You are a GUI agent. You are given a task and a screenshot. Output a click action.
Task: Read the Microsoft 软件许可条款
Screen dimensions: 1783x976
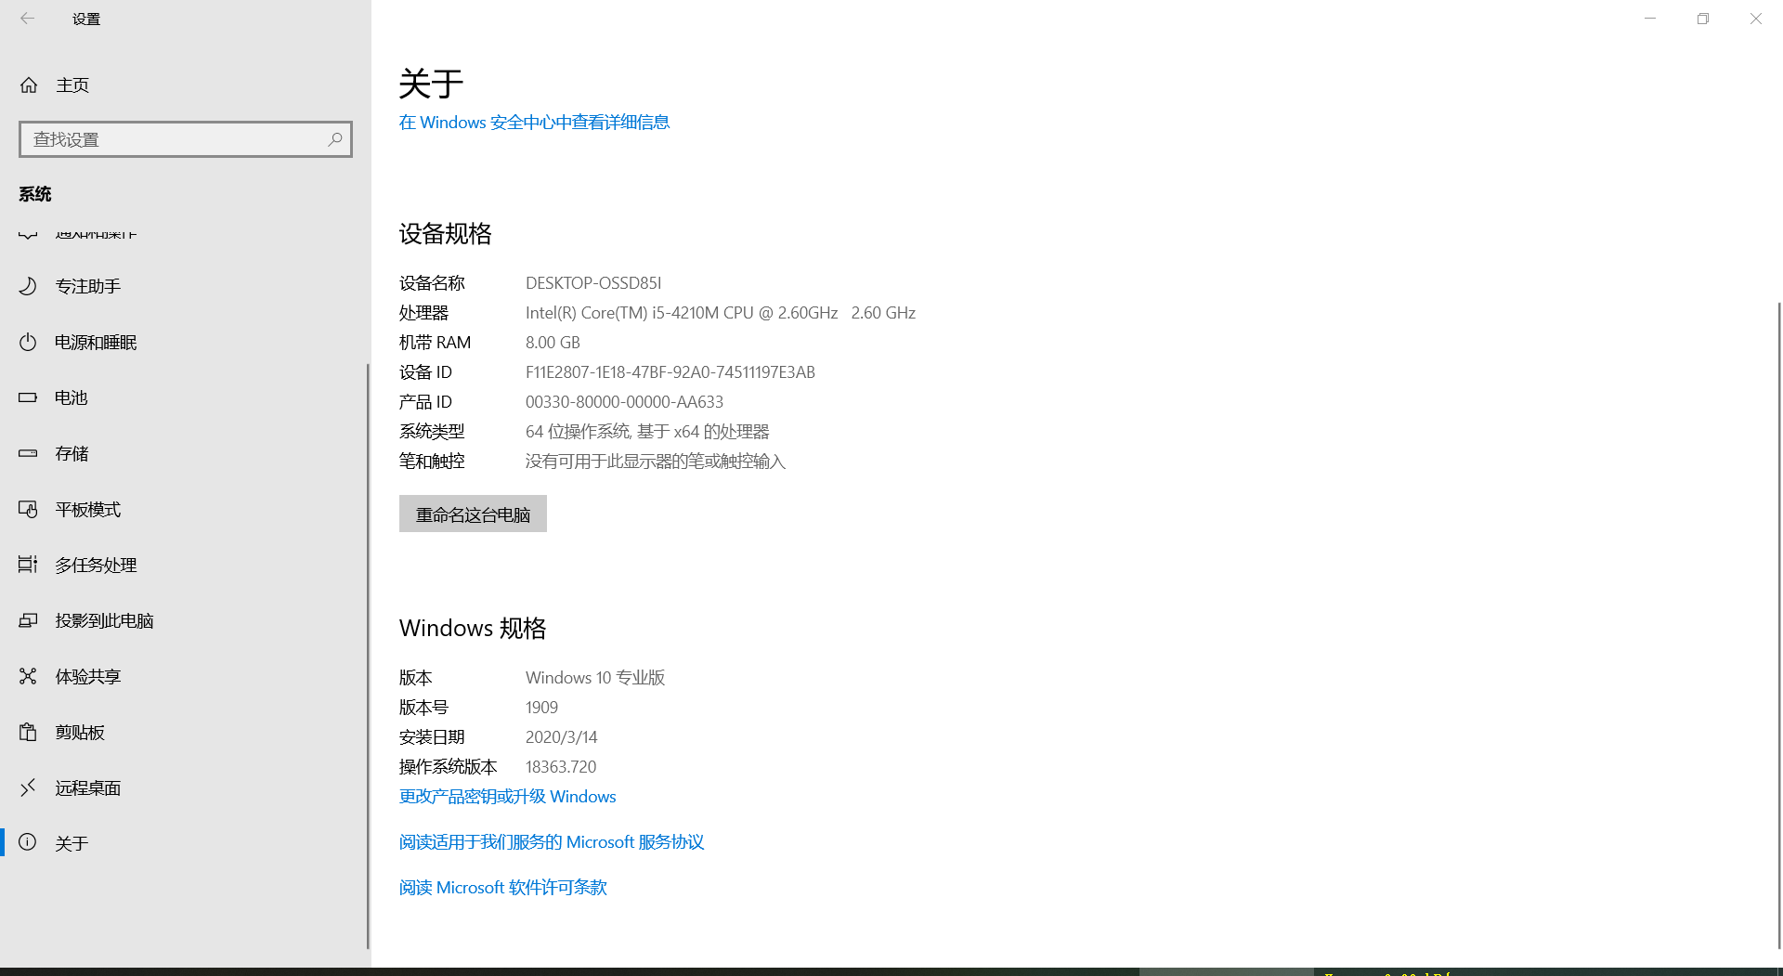pos(502,887)
